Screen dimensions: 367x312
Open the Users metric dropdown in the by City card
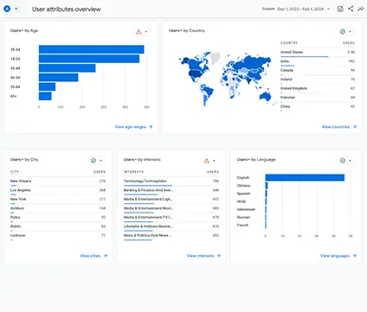(x=16, y=160)
